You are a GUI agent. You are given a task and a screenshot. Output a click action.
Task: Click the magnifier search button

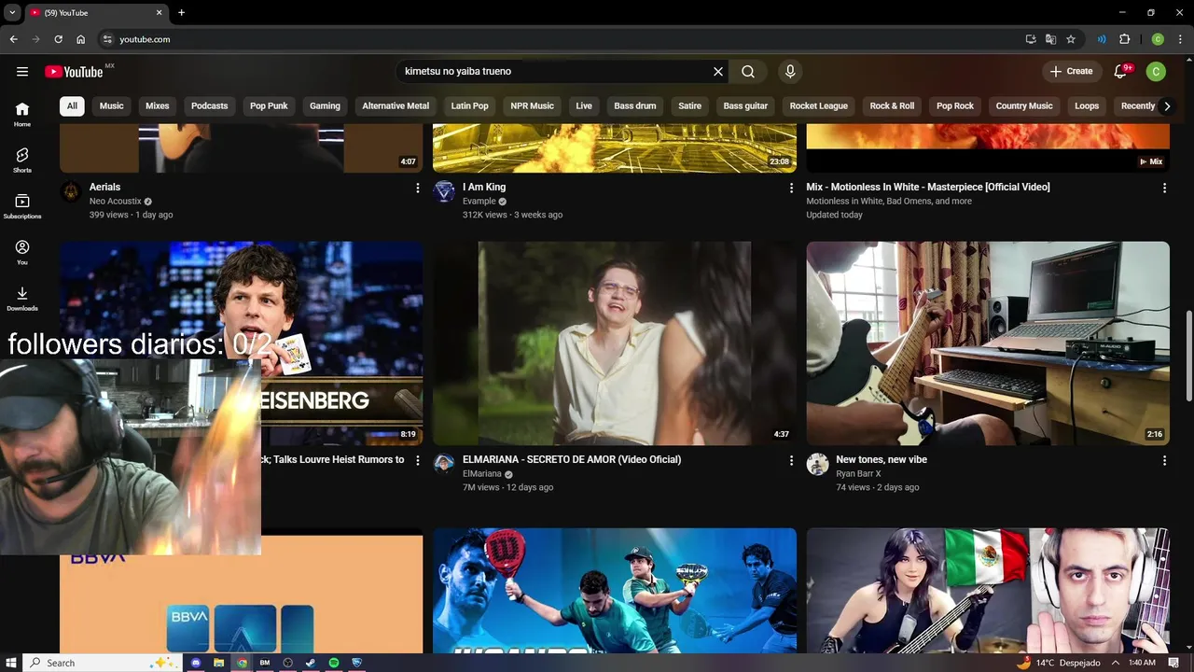pos(748,71)
